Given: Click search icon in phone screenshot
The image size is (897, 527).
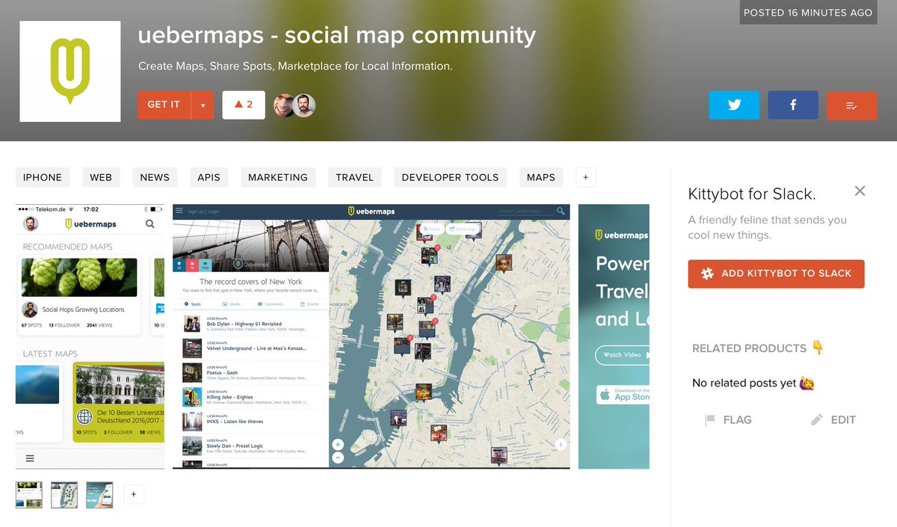Looking at the screenshot, I should click(x=150, y=224).
